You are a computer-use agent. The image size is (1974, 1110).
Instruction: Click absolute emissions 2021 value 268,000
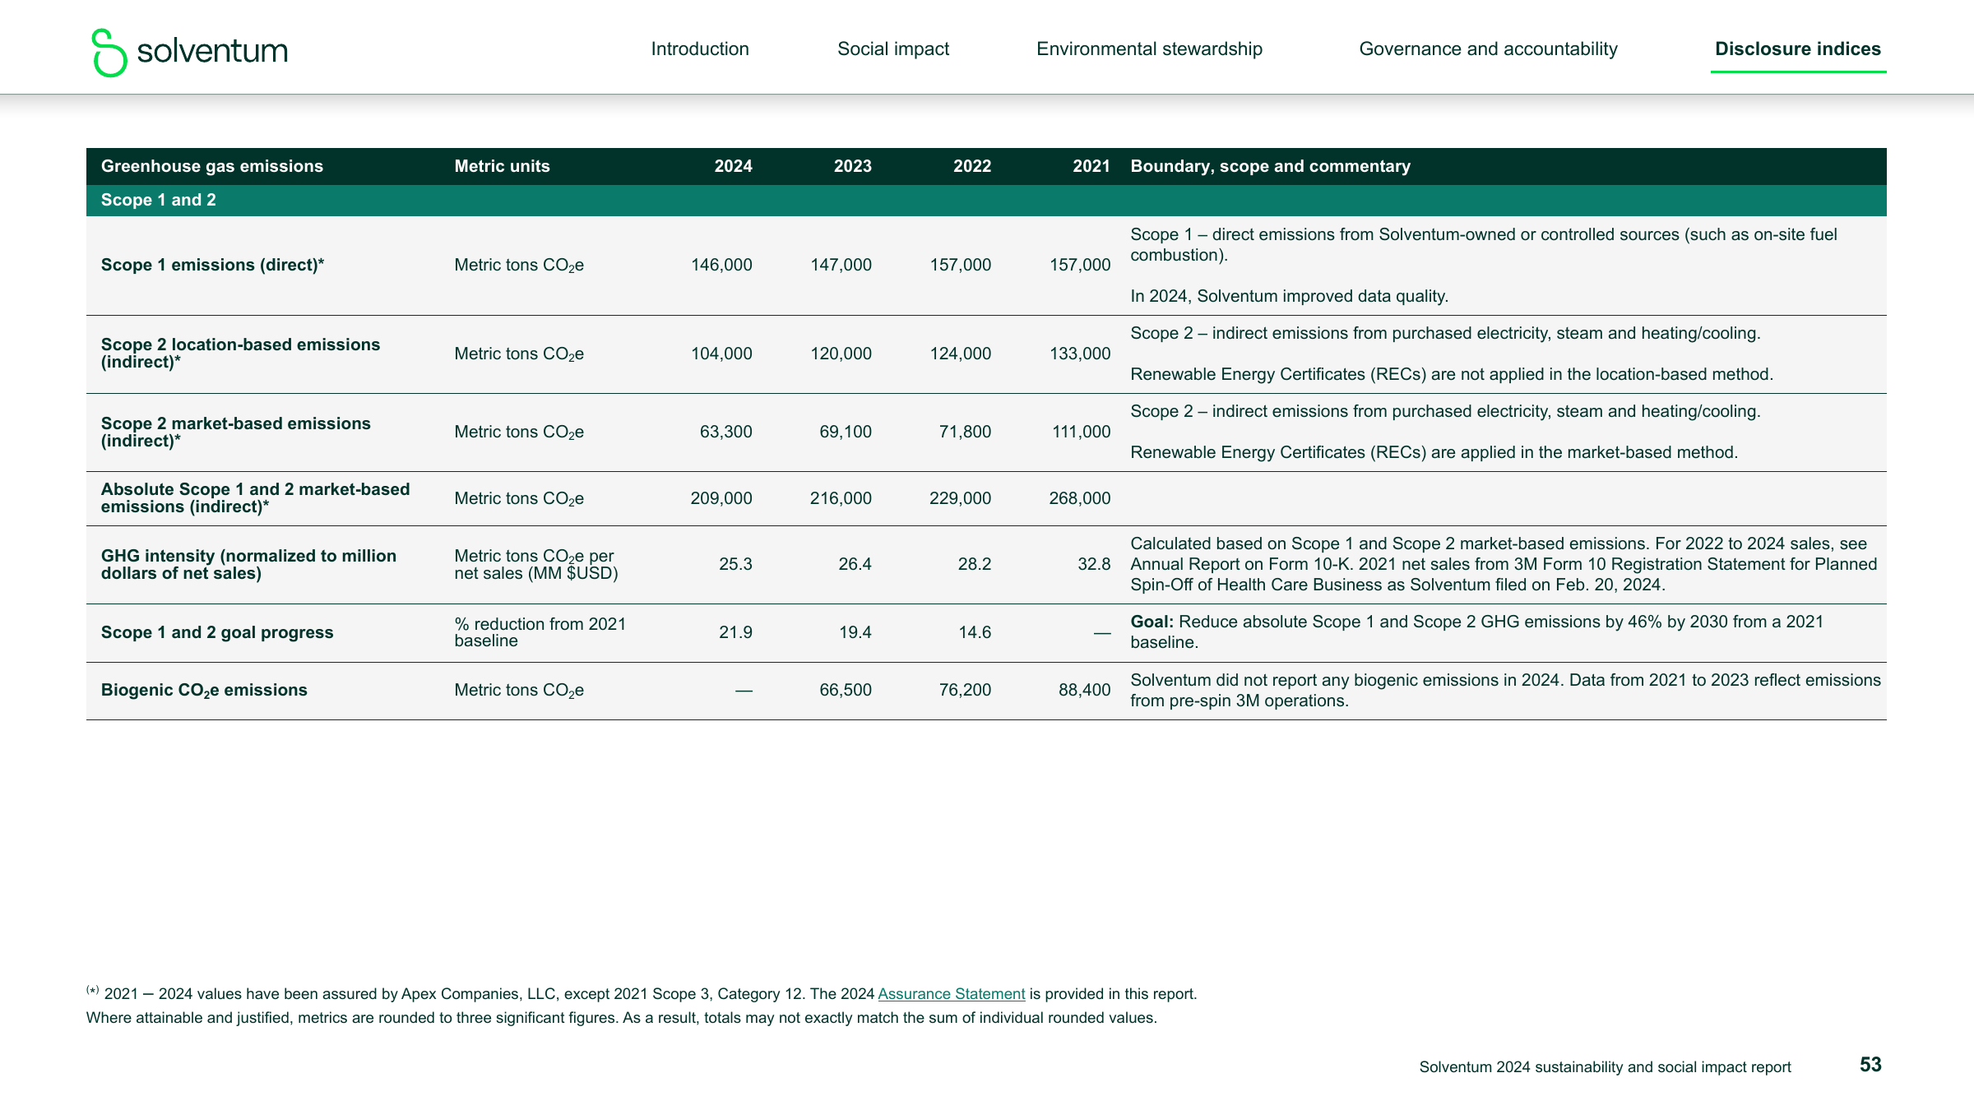click(1080, 498)
